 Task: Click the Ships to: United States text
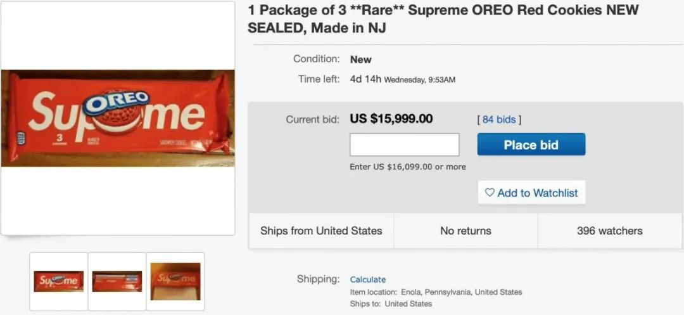(391, 304)
